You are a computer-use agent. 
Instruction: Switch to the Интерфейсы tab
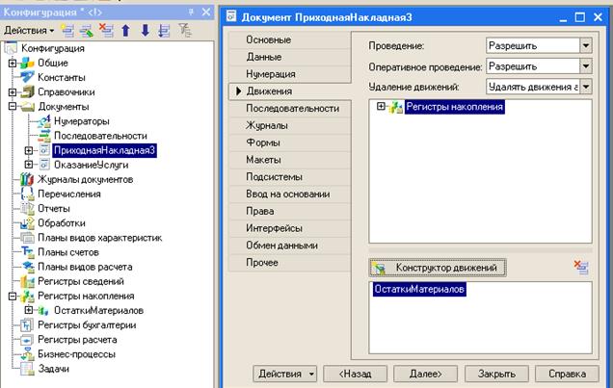tap(290, 228)
